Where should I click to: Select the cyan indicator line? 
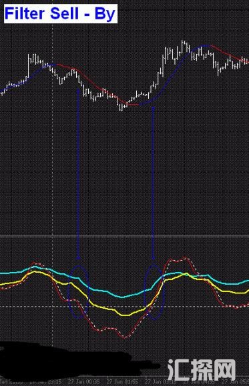(x=123, y=297)
